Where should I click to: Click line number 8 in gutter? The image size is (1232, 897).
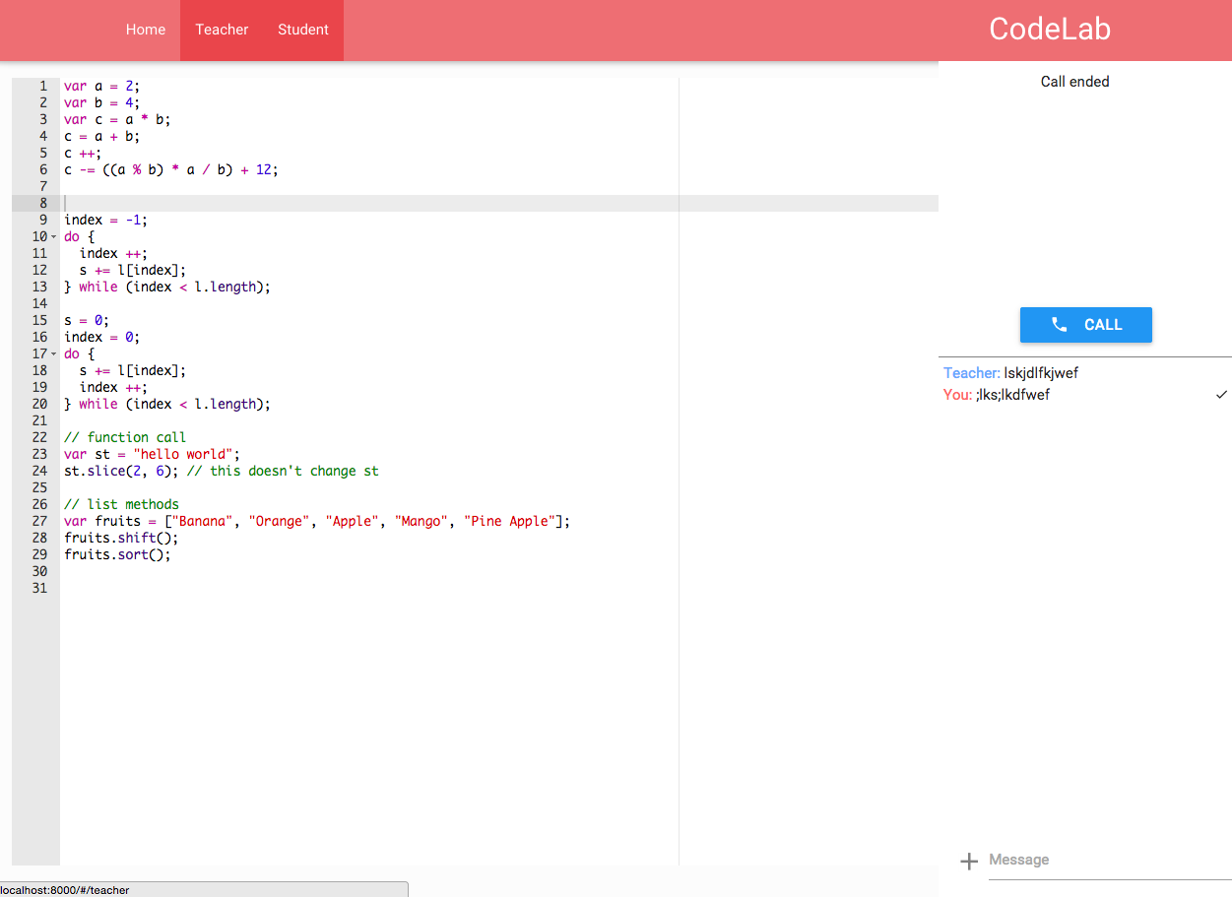pos(43,204)
